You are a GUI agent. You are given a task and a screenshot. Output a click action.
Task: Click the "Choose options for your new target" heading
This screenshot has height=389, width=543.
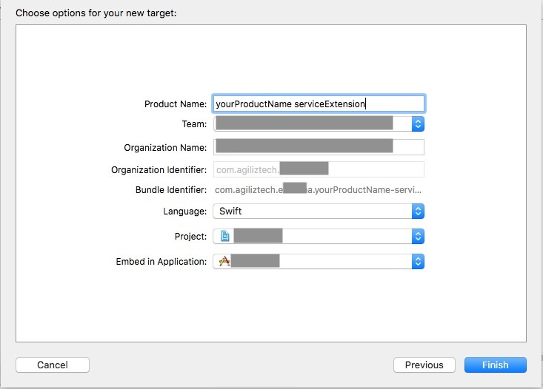click(96, 13)
